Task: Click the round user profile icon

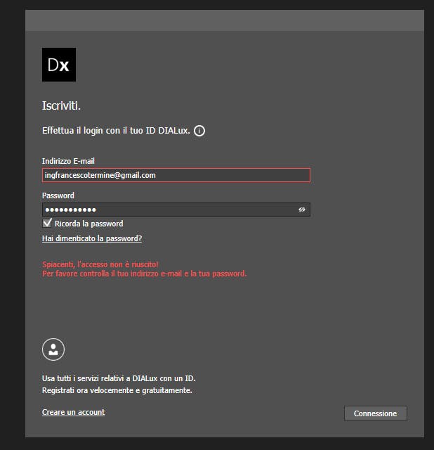Action: pos(53,349)
